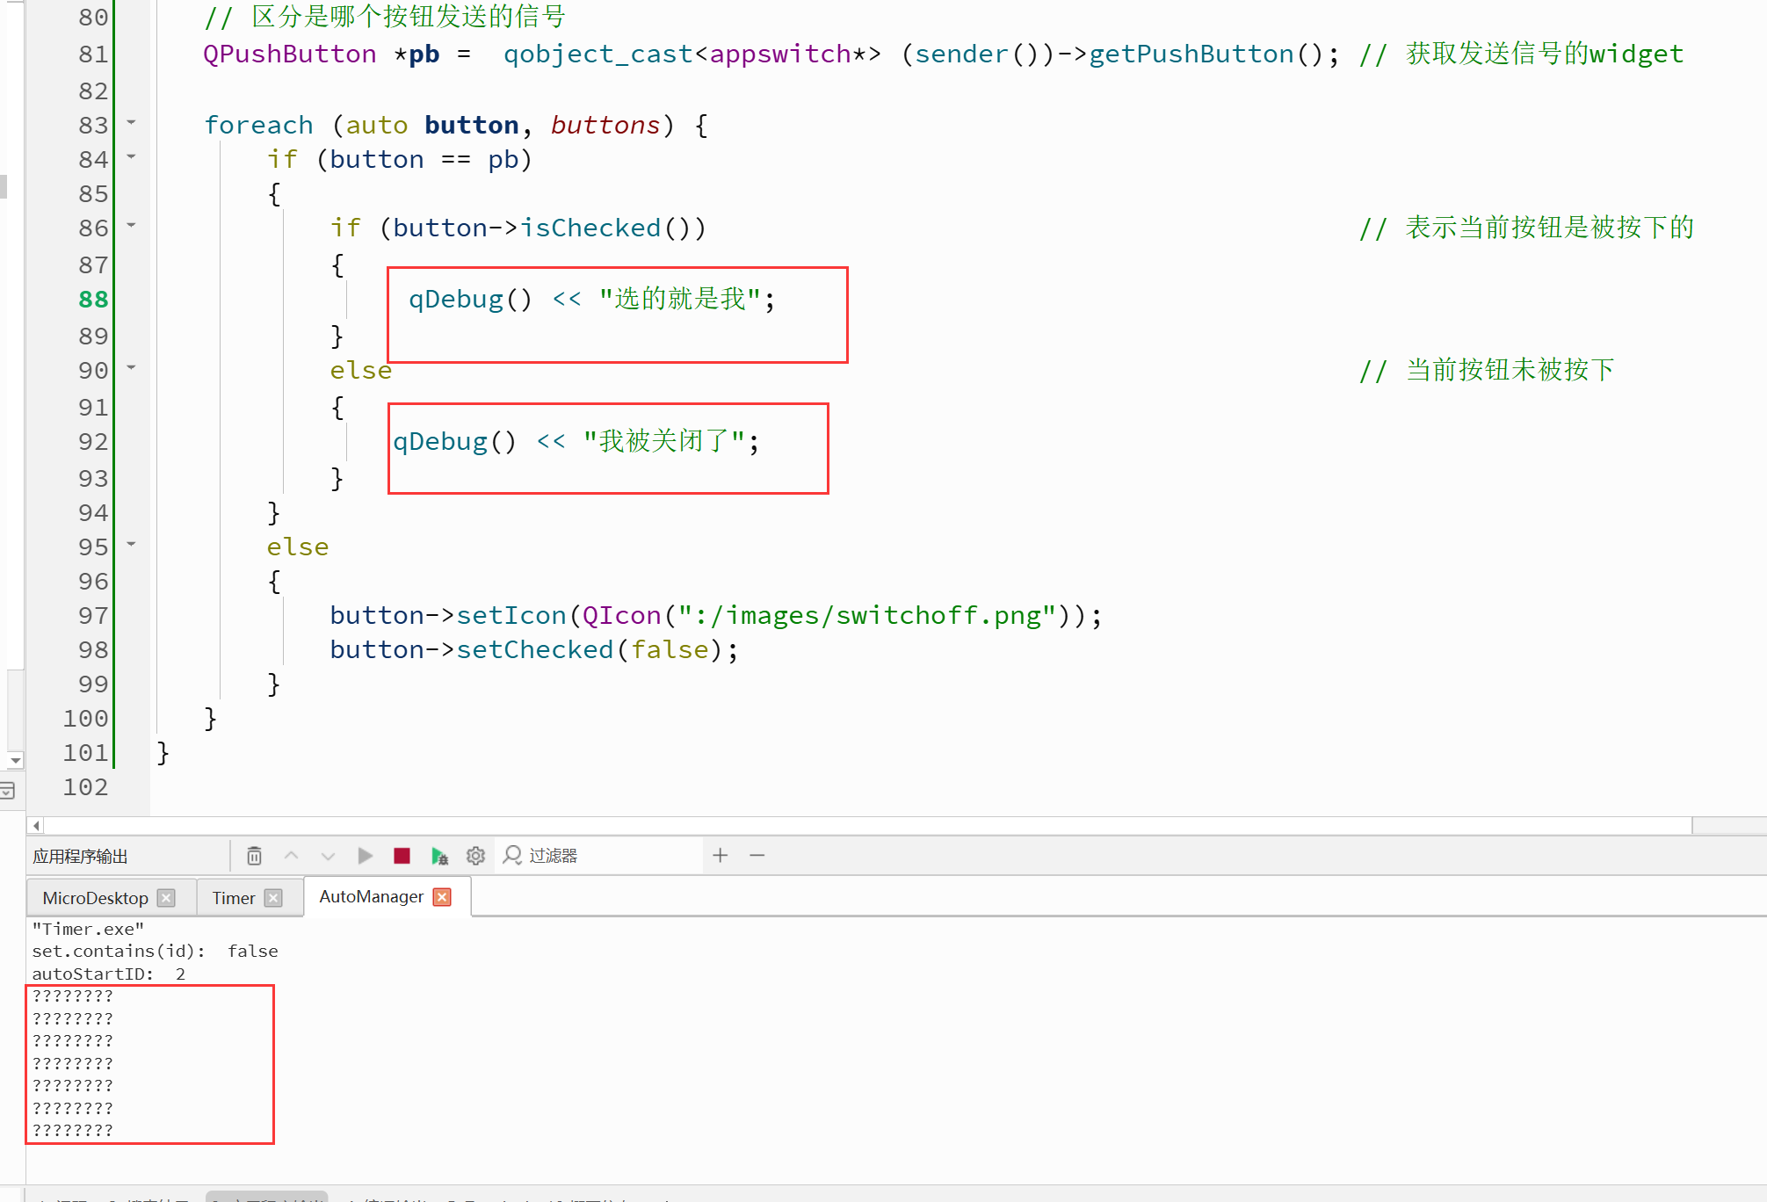Image resolution: width=1767 pixels, height=1202 pixels.
Task: Close the Timer output tab
Action: coord(273,898)
